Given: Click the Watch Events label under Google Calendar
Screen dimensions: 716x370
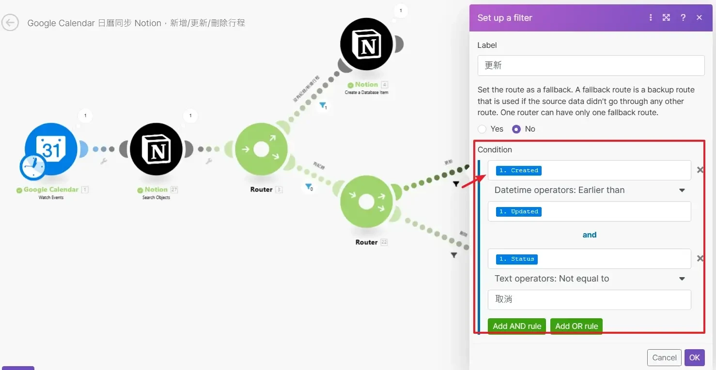Looking at the screenshot, I should click(51, 197).
